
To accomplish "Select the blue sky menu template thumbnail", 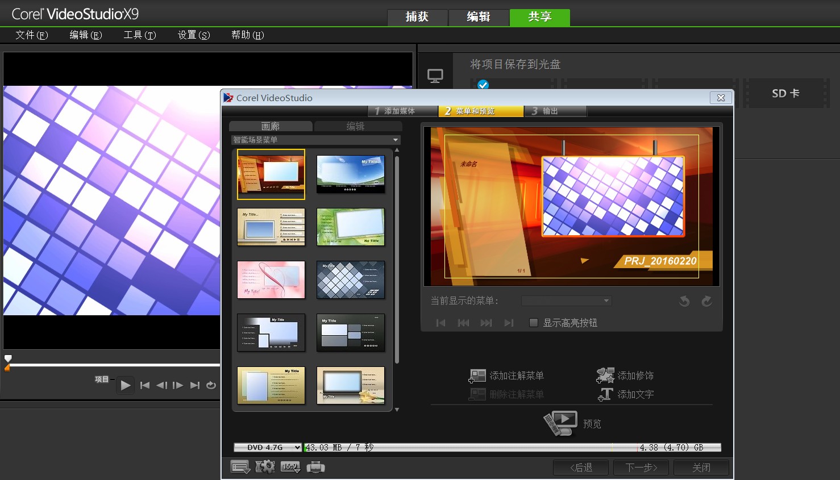I will (x=351, y=174).
